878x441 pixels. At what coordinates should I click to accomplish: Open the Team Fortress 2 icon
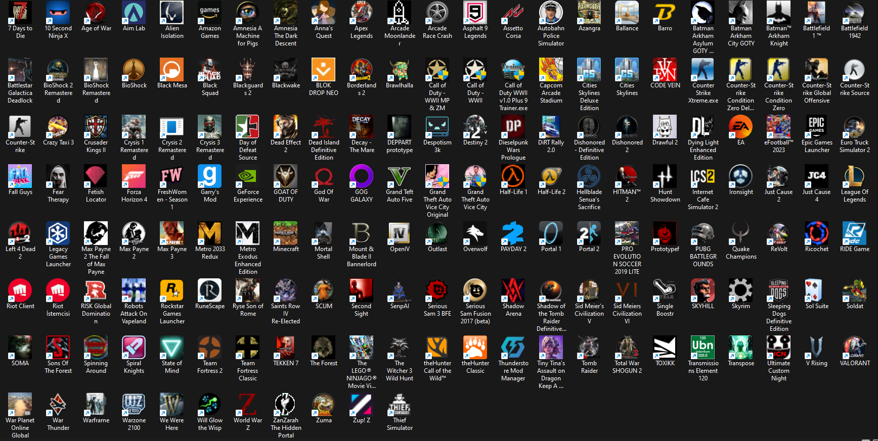click(210, 348)
